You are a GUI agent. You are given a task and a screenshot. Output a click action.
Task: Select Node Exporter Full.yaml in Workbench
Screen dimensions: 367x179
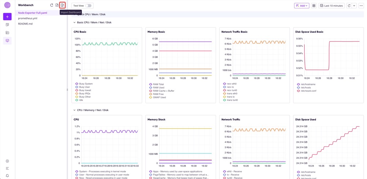33,13
